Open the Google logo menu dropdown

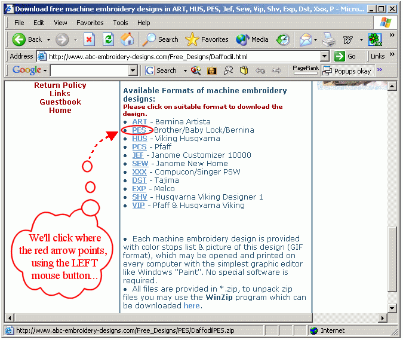pos(45,71)
